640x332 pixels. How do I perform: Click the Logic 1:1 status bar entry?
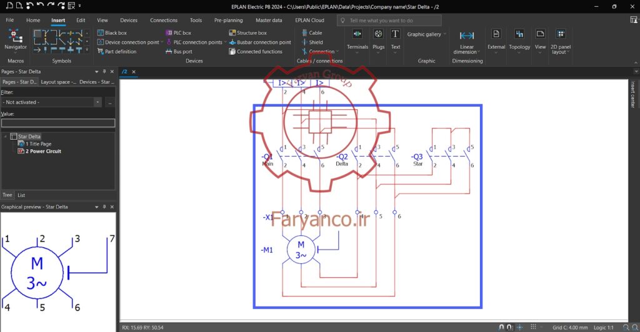click(603, 327)
